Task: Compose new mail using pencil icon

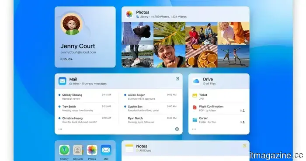Action: [177, 79]
